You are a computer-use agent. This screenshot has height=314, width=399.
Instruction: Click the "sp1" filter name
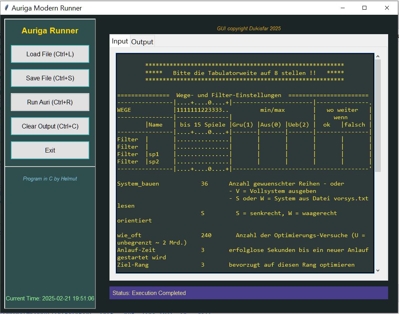coord(154,154)
